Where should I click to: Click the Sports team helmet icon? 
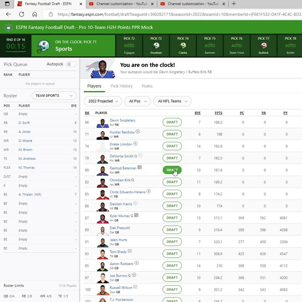[43, 46]
